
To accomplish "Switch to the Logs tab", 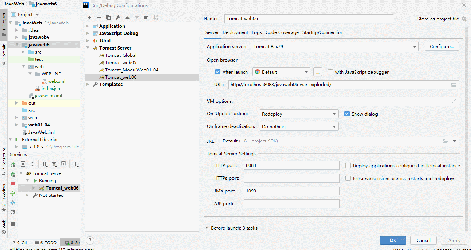I will pos(257,32).
